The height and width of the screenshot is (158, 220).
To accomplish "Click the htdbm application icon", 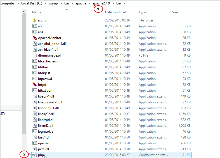I will pos(34,67).
